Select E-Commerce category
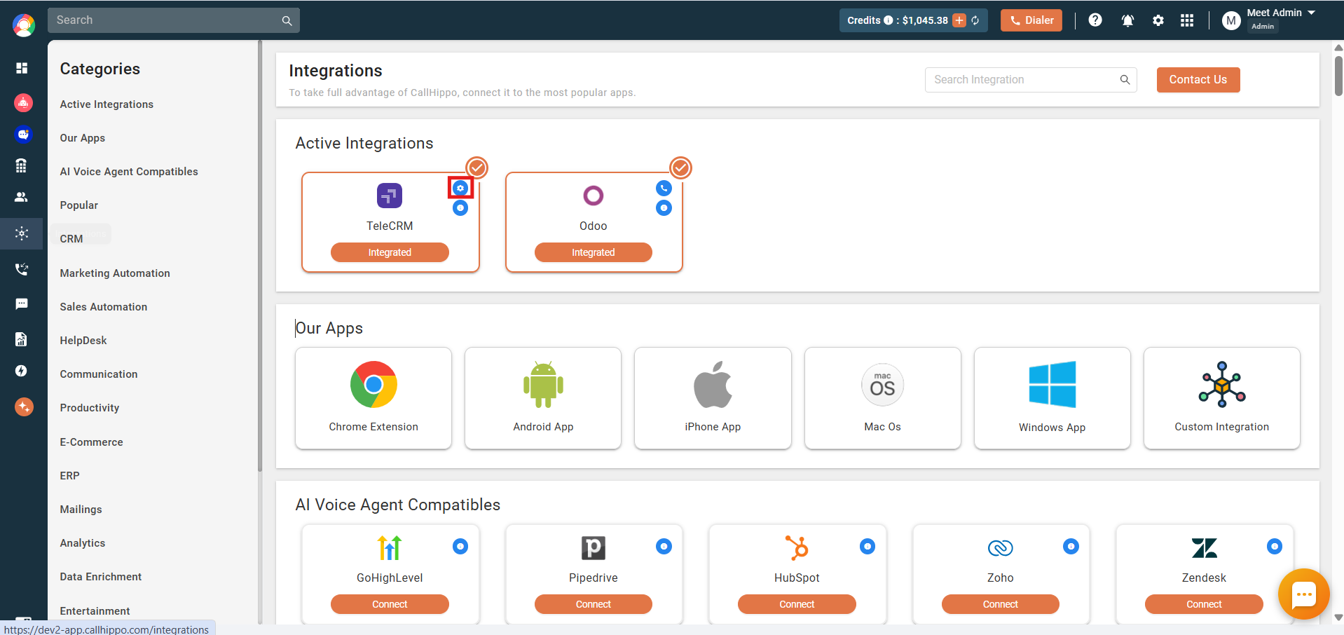1344x635 pixels. click(91, 442)
